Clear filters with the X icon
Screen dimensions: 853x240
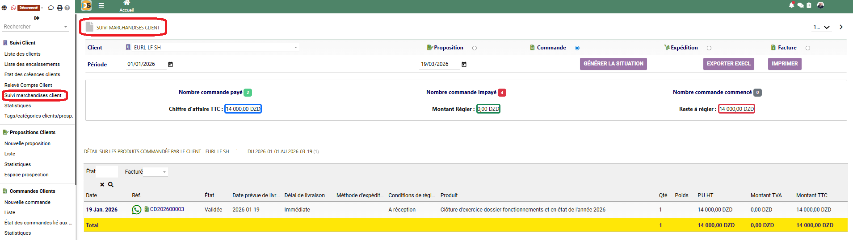[x=102, y=184]
